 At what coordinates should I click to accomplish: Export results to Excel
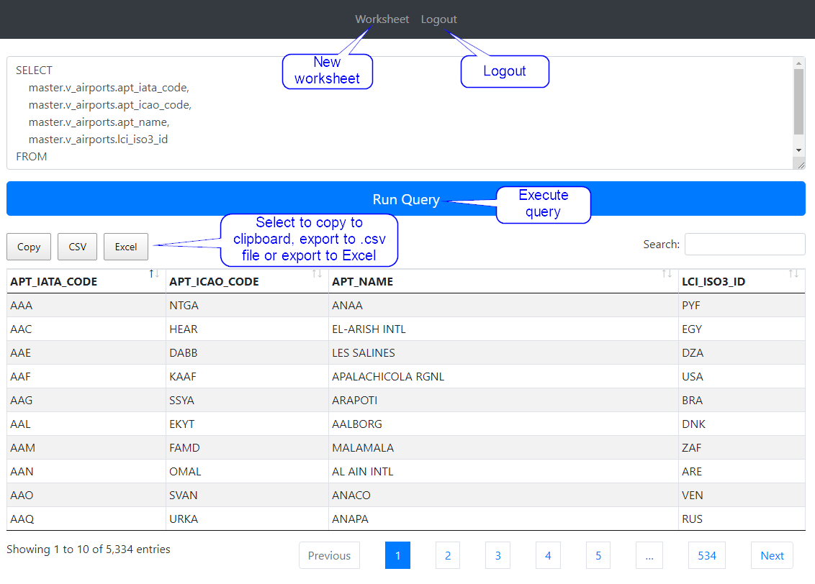click(126, 247)
